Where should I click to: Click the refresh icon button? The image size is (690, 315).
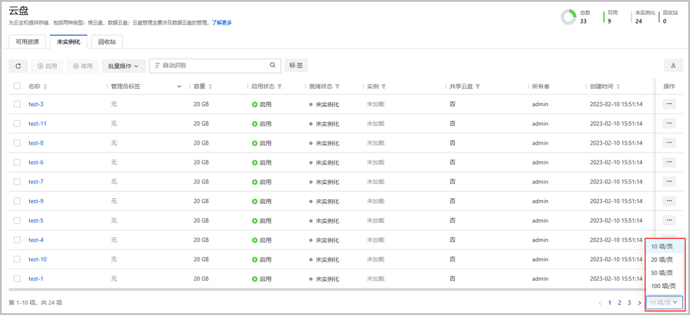pyautogui.click(x=18, y=66)
